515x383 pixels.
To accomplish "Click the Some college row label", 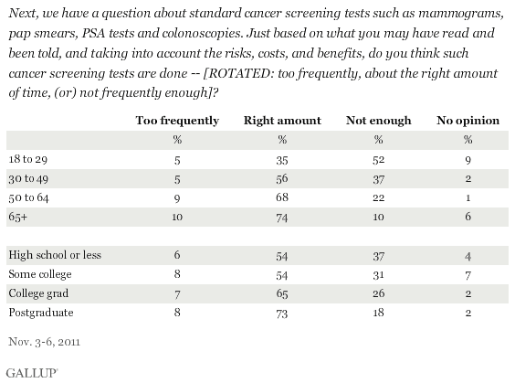I will (x=40, y=274).
